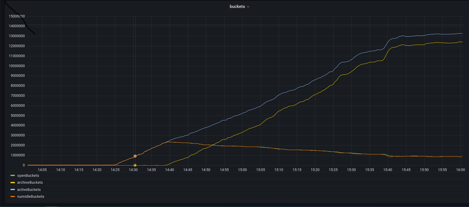
Task: Toggle the numIdleBuckets series in legend
Action: tap(31, 197)
